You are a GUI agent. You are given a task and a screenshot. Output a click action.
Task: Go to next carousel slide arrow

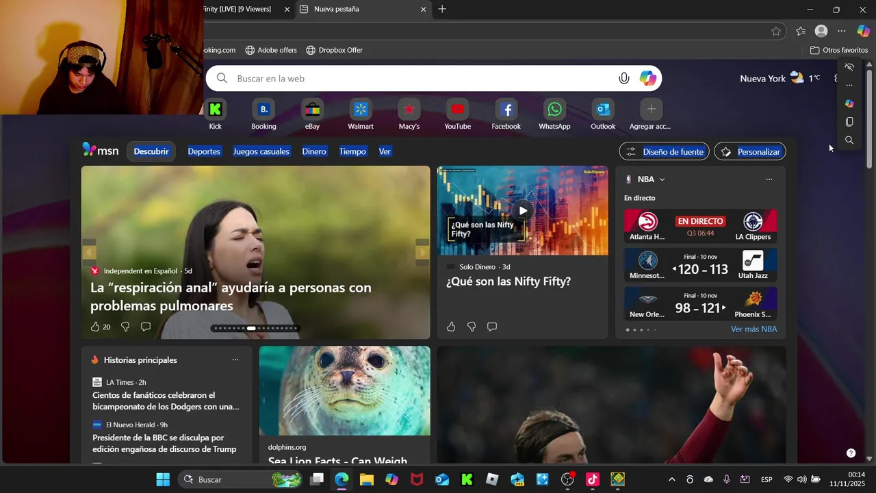pyautogui.click(x=422, y=252)
